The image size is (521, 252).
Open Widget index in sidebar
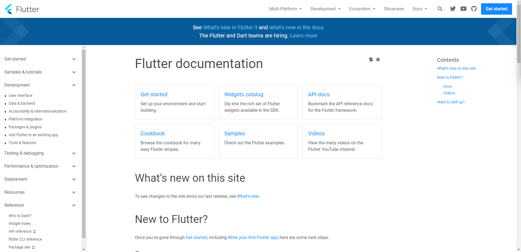coord(20,224)
